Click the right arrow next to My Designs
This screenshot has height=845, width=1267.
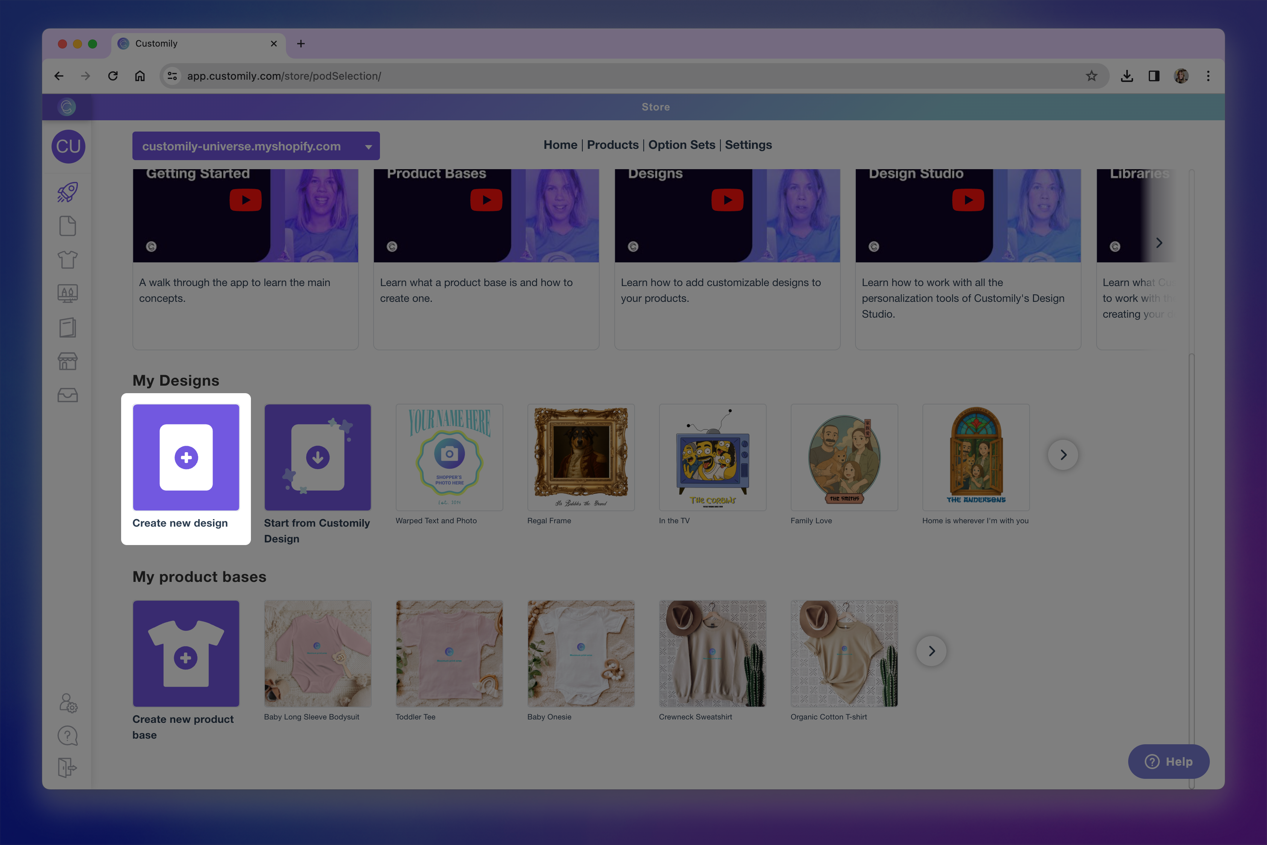pos(1063,455)
